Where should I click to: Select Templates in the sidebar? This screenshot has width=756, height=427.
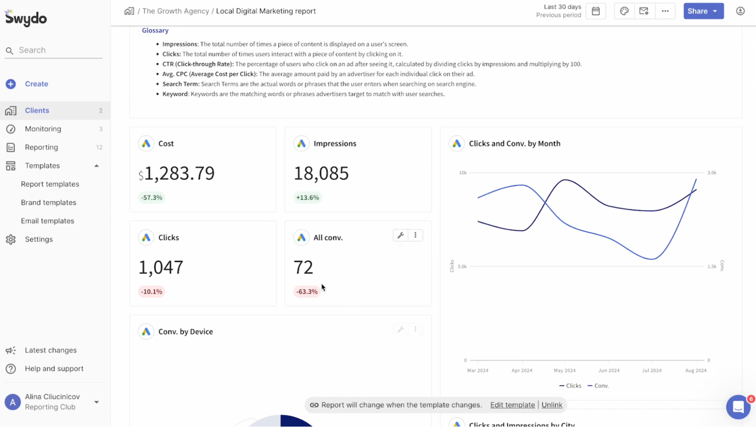(42, 166)
